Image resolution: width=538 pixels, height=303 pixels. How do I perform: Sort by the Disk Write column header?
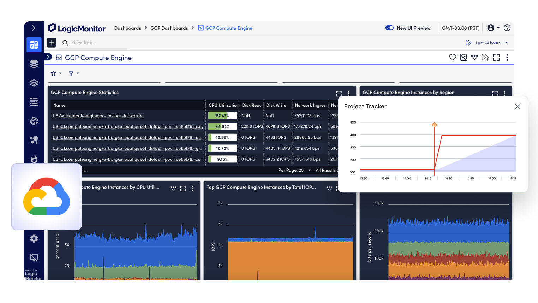276,105
